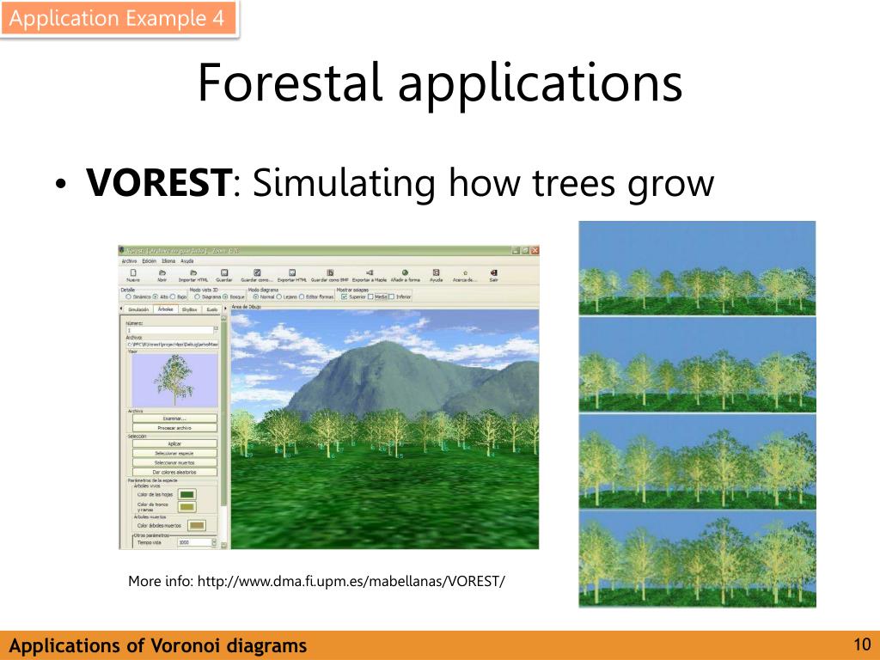Screen dimensions: 880x660
Task: Click the Application Example 4 label
Action: point(117,19)
